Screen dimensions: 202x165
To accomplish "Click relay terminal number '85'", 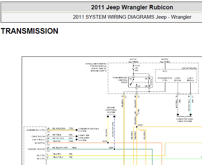I will coord(146,79).
